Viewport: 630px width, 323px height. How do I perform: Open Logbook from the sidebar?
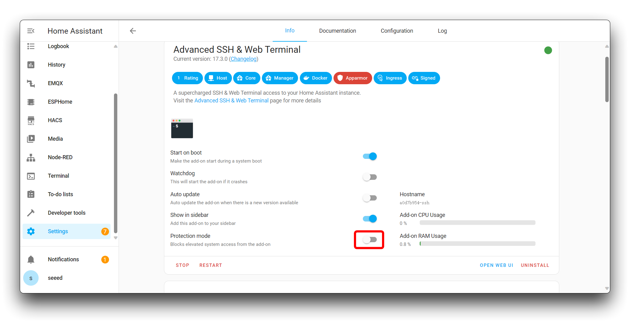coord(66,46)
